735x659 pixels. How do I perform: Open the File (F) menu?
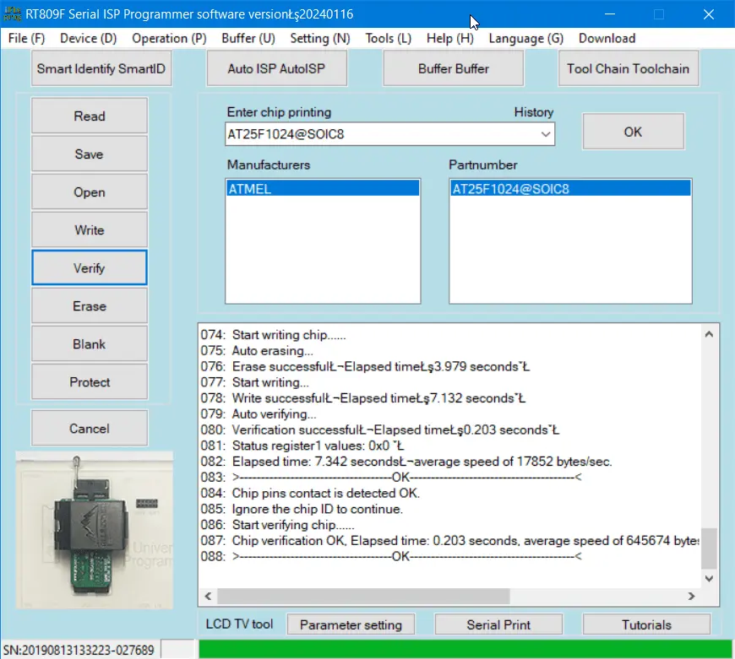(26, 38)
